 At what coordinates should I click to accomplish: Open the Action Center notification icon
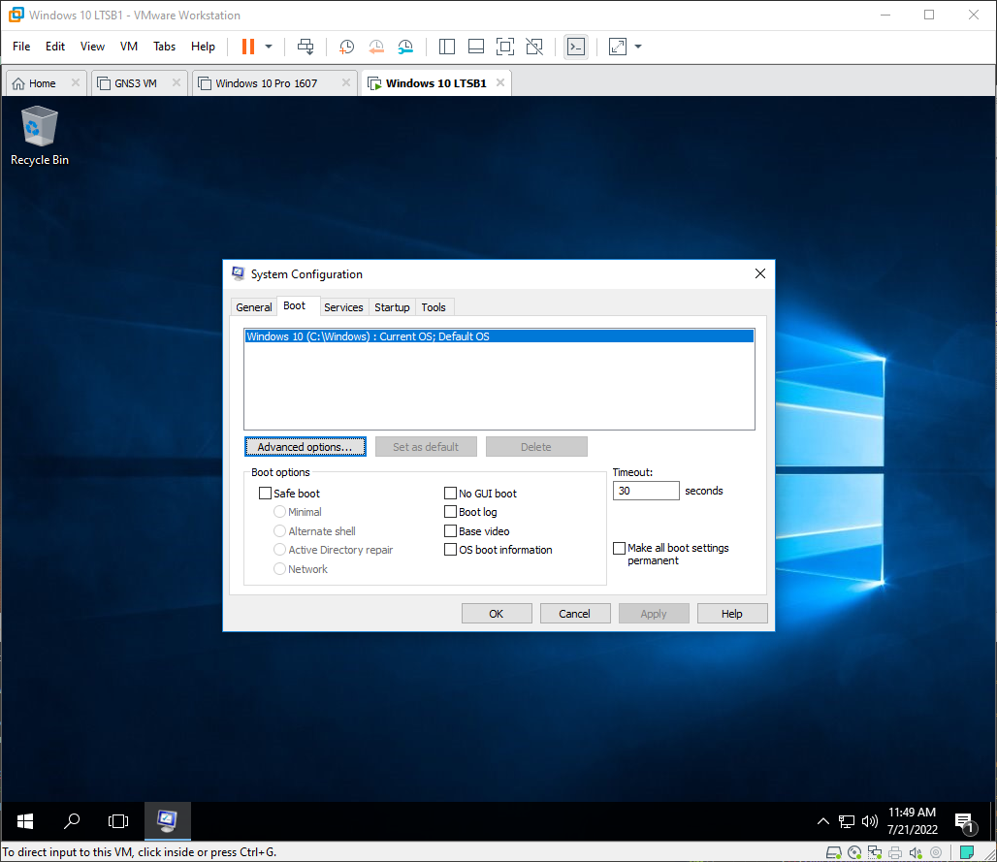click(965, 823)
